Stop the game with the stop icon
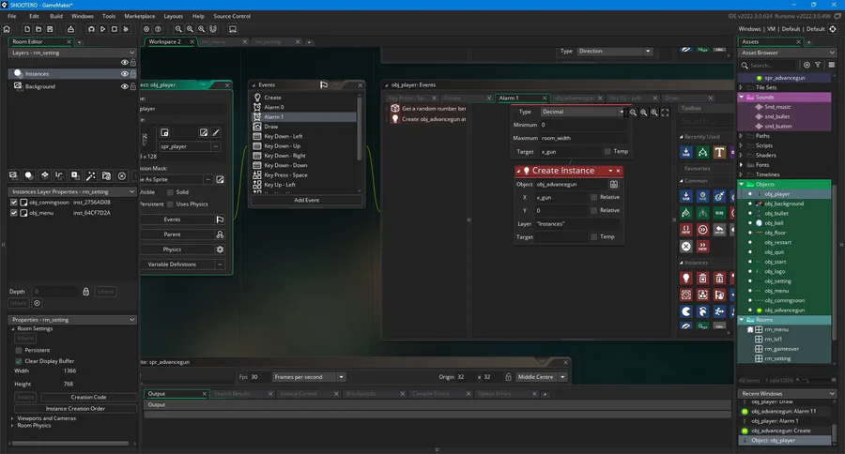 pos(115,29)
